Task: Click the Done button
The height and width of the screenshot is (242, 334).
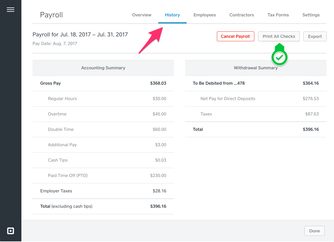Action: tap(314, 231)
